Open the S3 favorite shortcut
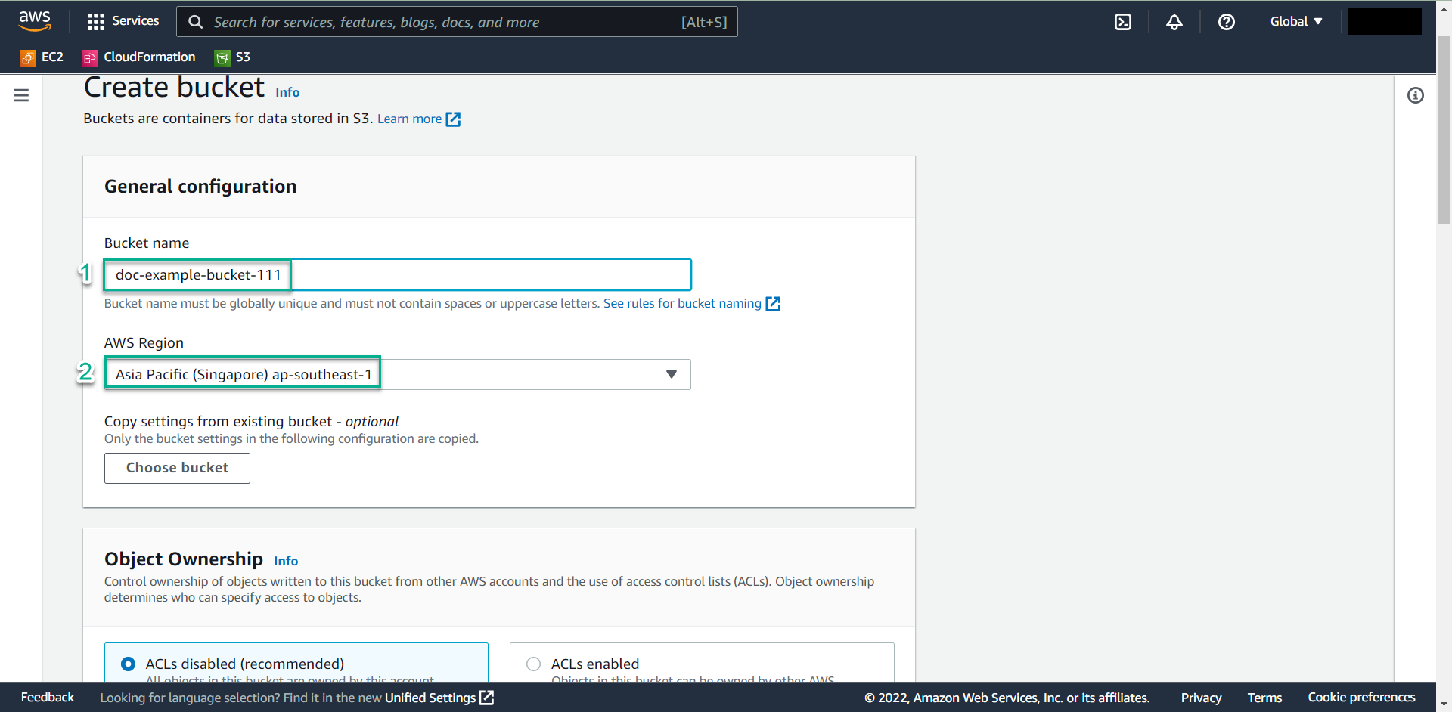The width and height of the screenshot is (1452, 712). coord(232,57)
